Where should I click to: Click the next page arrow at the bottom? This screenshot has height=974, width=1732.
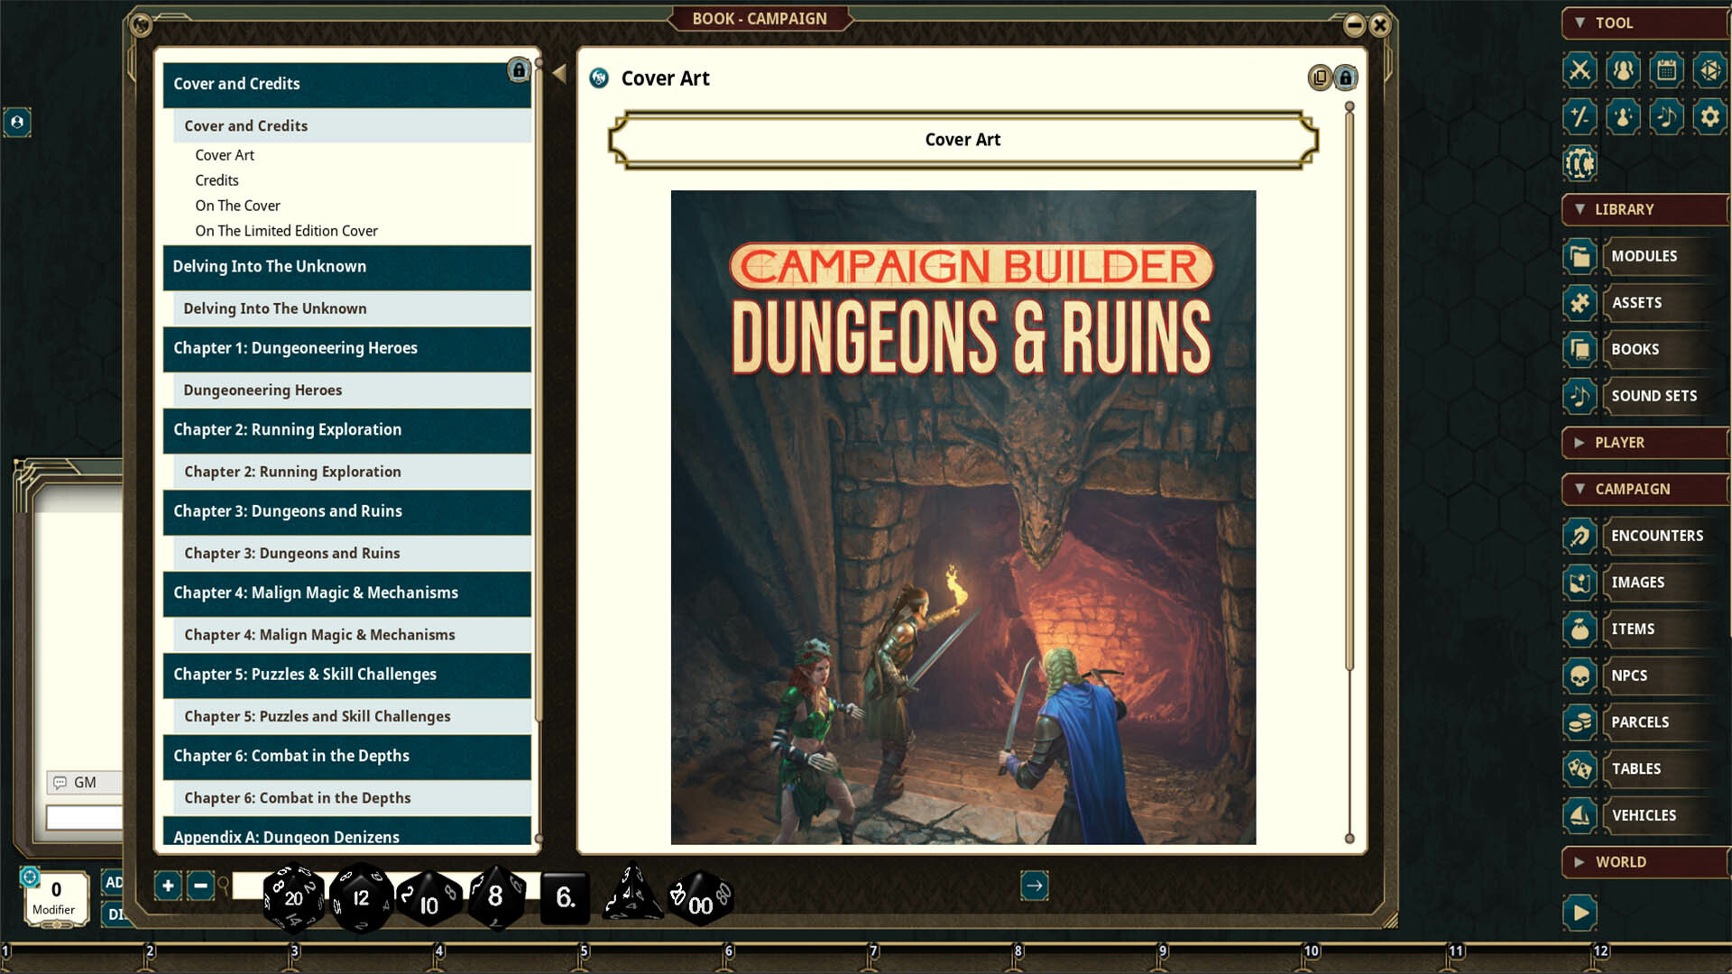[1034, 887]
